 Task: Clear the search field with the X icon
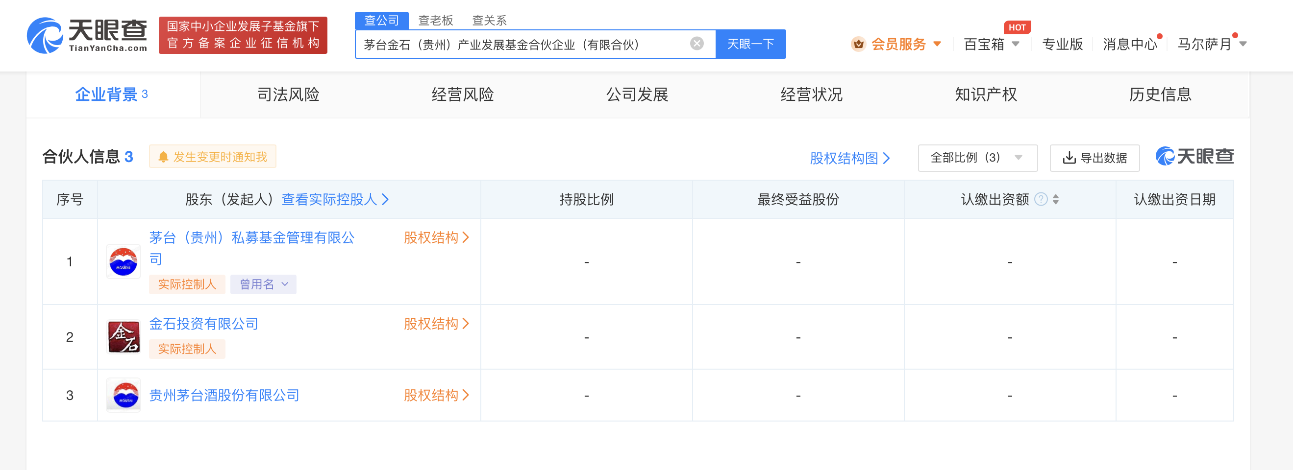point(696,44)
